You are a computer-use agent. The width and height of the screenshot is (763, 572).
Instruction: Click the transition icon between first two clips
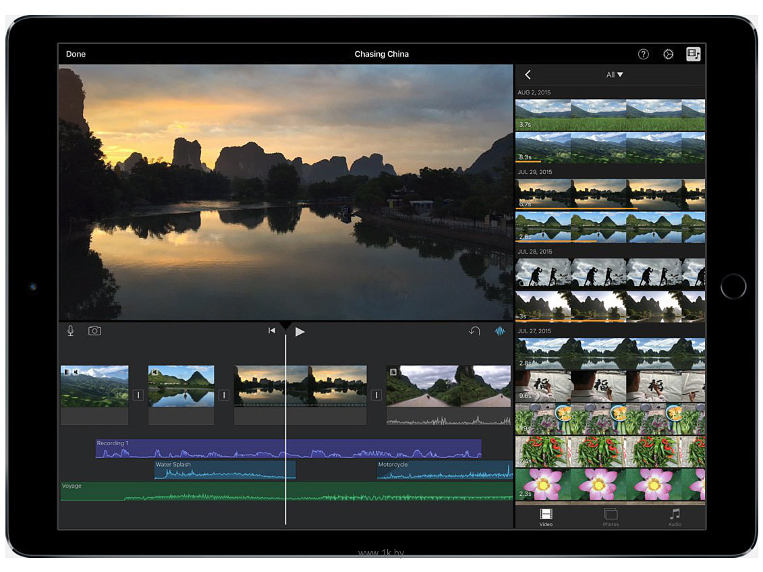click(138, 395)
